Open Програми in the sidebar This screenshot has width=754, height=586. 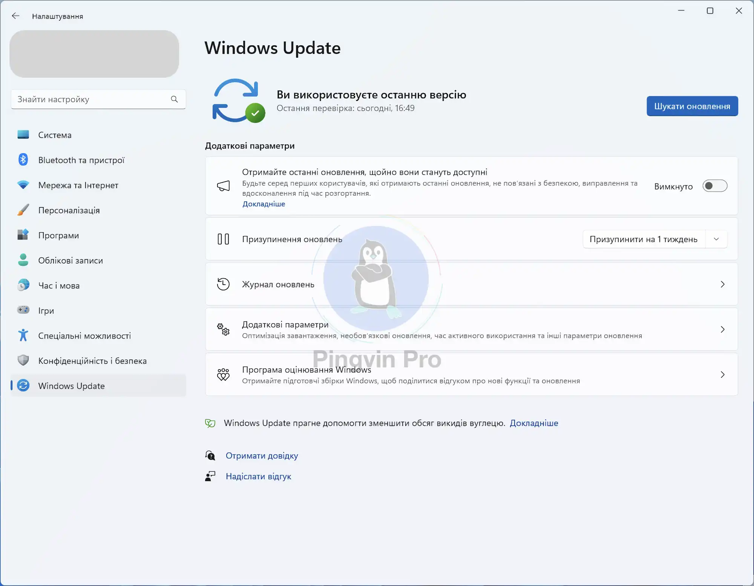[x=98, y=235]
